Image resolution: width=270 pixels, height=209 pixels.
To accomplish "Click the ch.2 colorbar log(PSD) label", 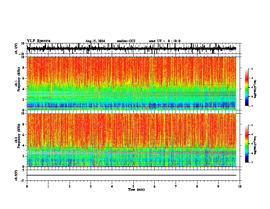I will click(255, 145).
